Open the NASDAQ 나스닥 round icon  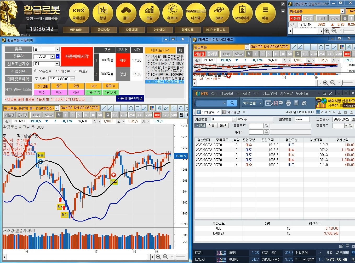point(196,13)
